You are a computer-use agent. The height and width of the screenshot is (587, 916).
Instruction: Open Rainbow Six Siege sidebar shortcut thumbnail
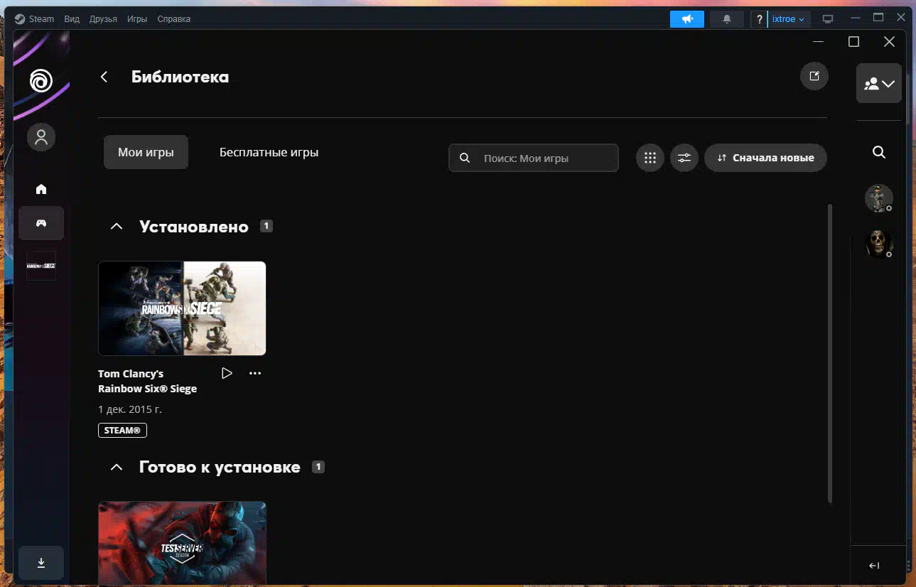[41, 266]
